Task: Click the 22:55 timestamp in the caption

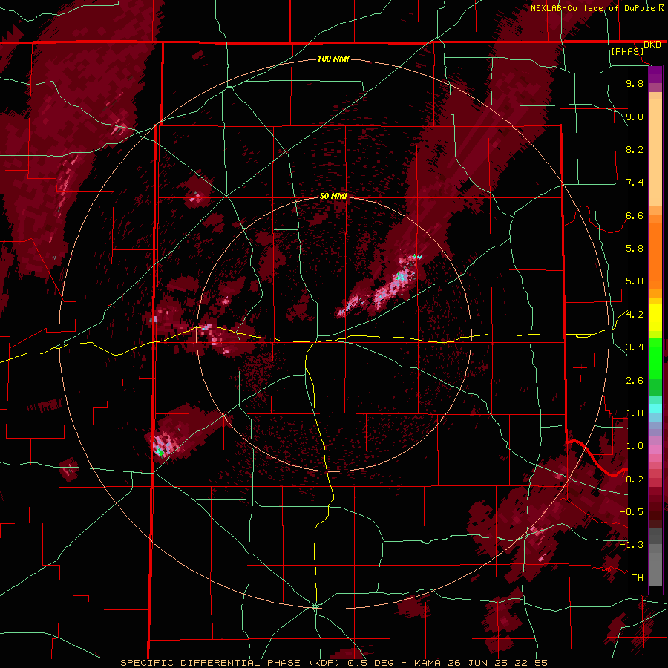Action: (532, 663)
